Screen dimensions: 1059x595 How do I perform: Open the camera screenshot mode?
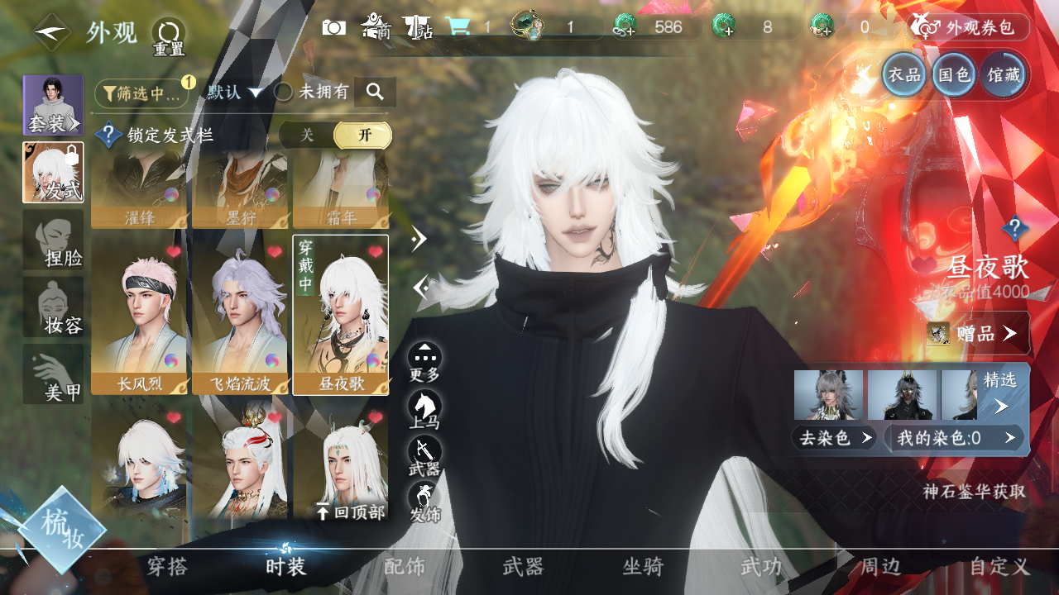click(x=334, y=27)
